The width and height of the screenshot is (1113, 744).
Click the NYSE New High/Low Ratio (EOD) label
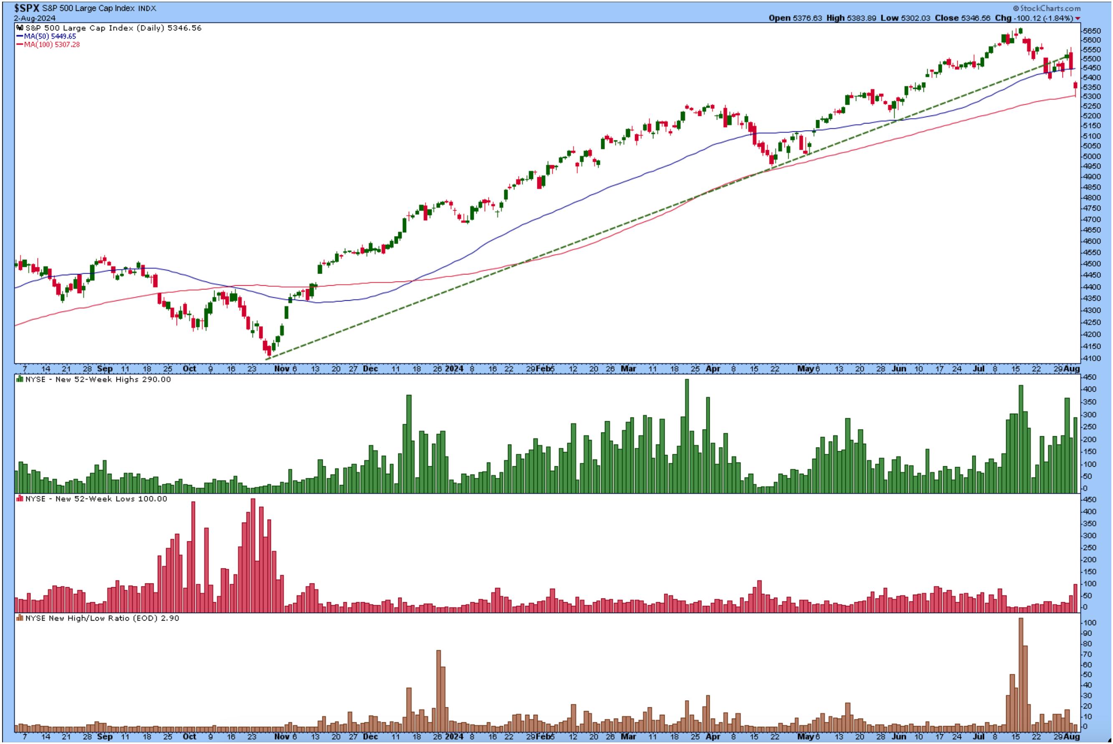(x=102, y=618)
